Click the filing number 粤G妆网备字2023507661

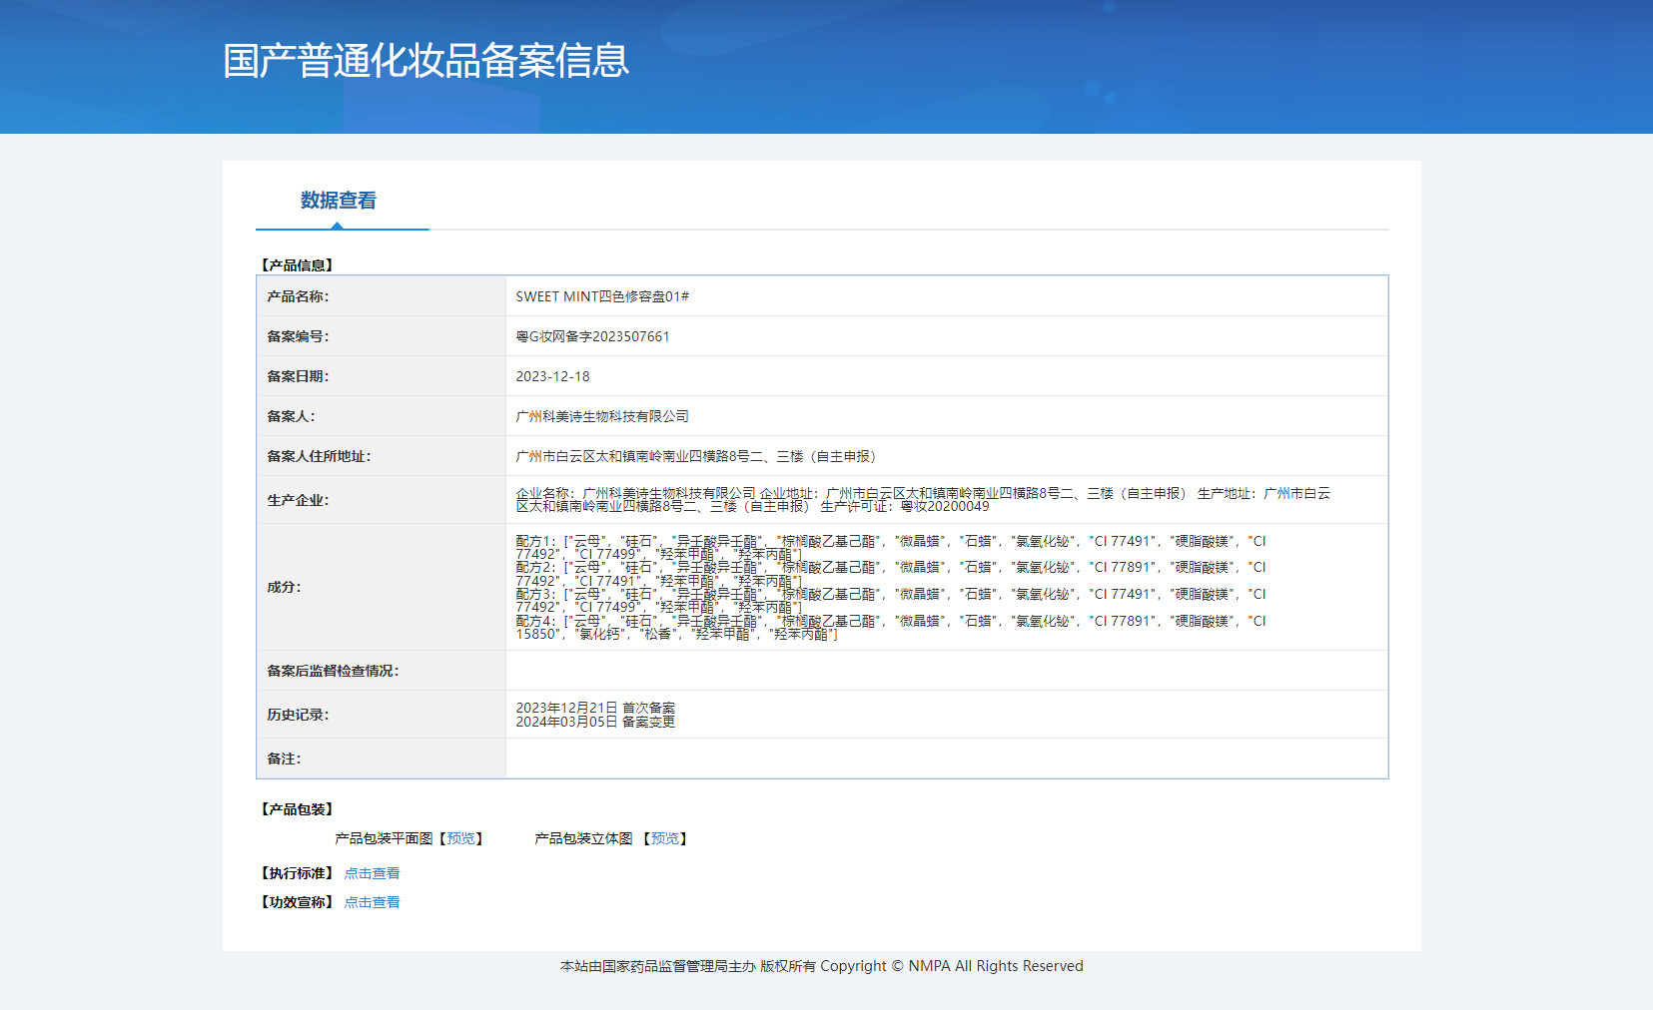coord(592,336)
